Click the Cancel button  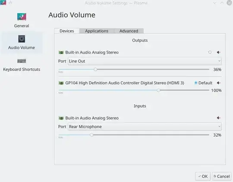[221, 176]
